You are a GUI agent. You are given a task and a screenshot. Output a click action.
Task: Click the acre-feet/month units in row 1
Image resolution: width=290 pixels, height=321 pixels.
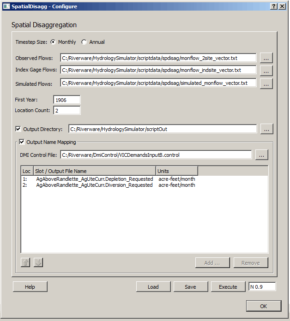(x=177, y=179)
